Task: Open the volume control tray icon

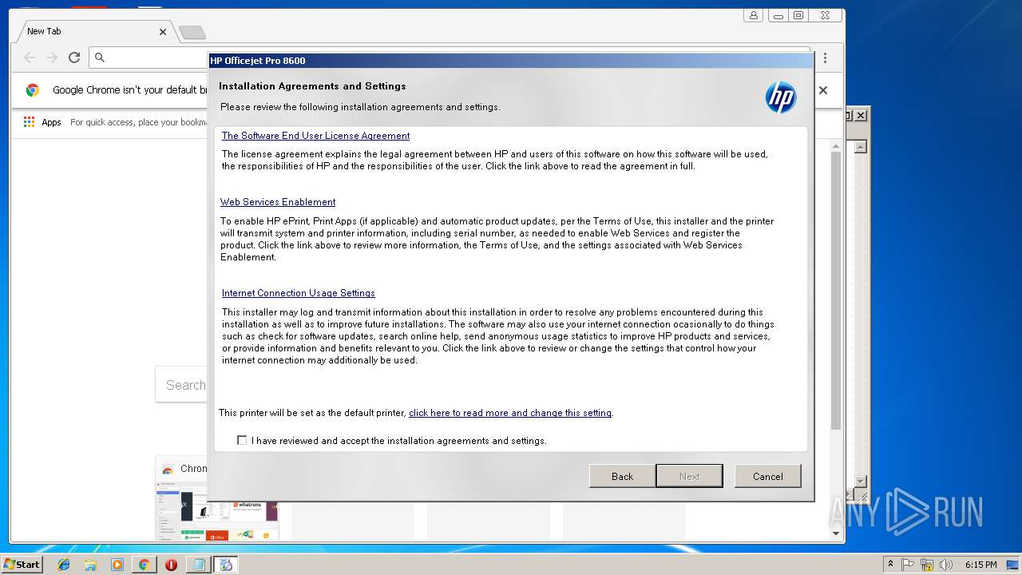Action: click(945, 565)
